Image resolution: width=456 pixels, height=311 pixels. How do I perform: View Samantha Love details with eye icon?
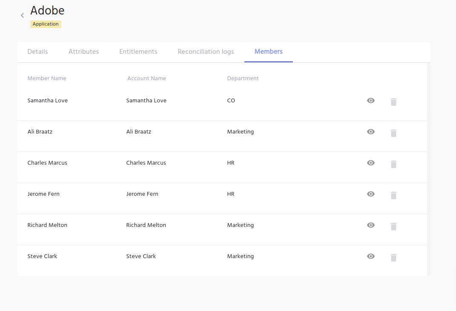(371, 101)
